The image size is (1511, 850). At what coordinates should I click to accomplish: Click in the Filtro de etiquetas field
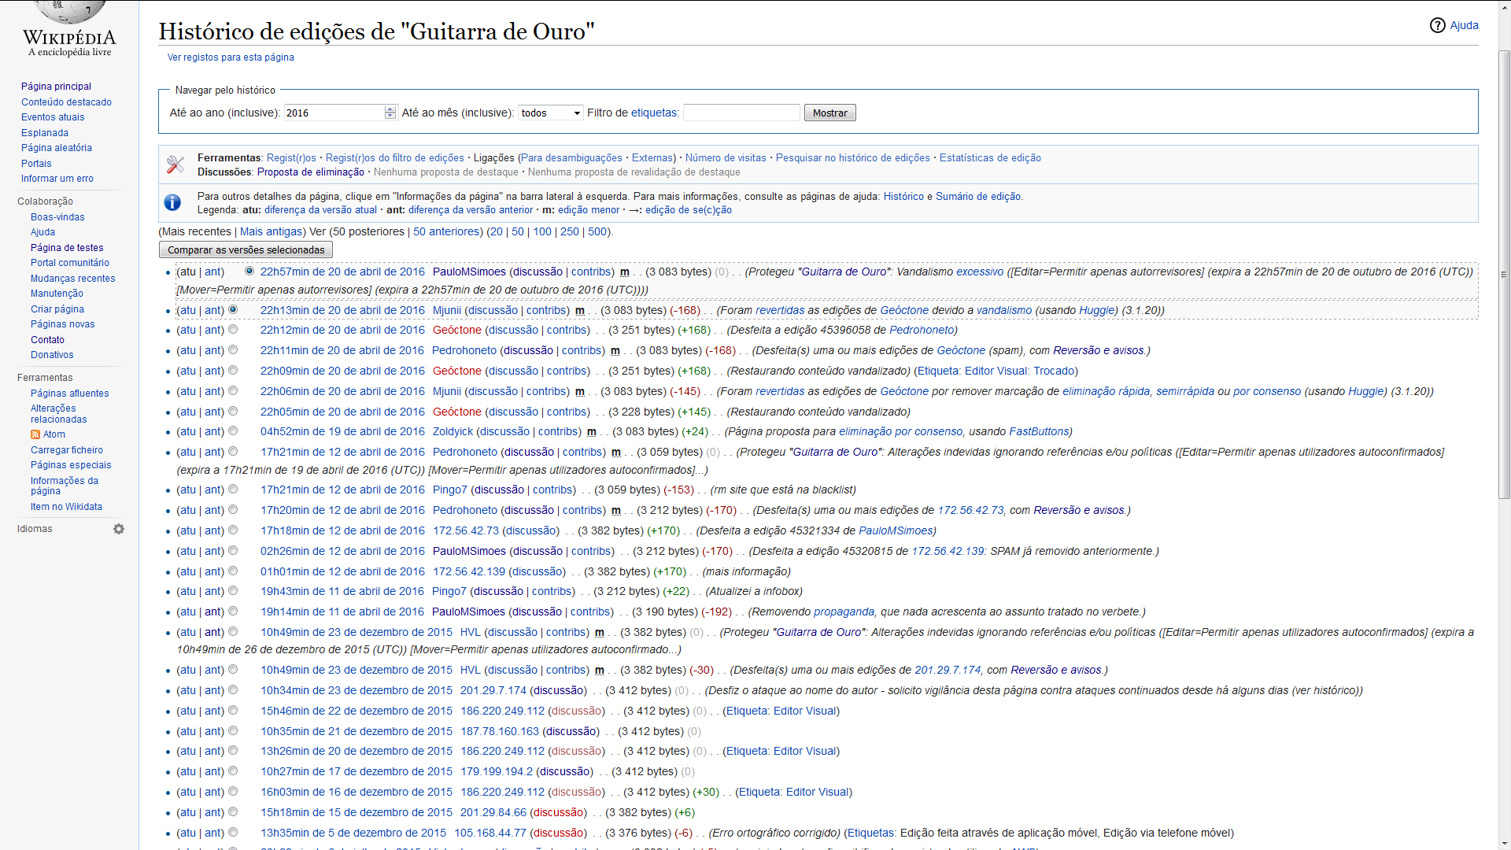(x=741, y=113)
